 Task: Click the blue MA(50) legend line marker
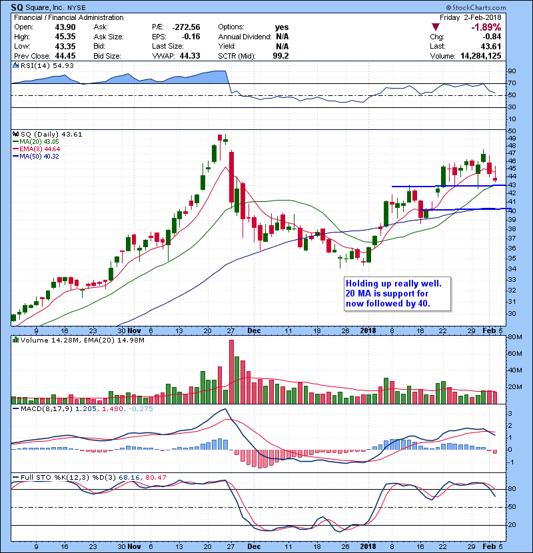(15, 156)
